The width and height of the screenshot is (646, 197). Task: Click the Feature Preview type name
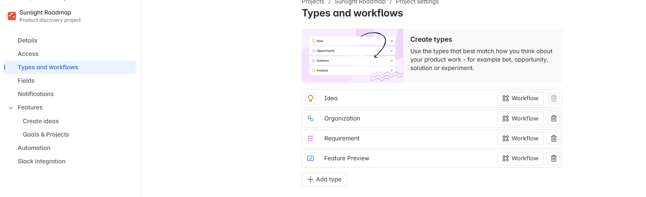click(347, 158)
